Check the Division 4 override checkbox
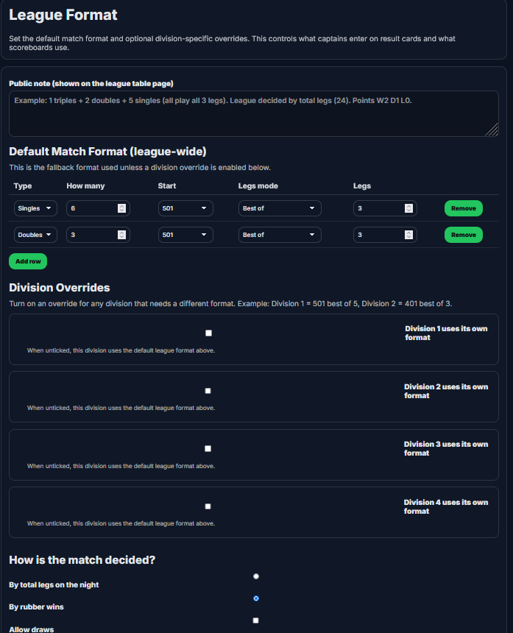The width and height of the screenshot is (513, 633). 208,506
